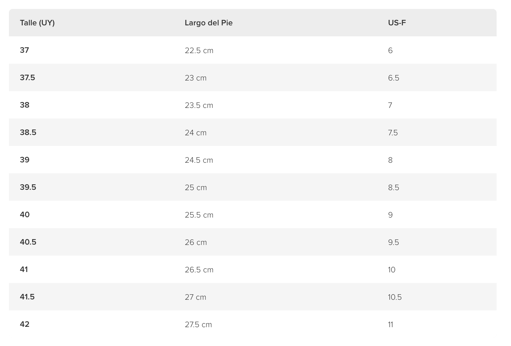Click the Talle (UY) column header
Viewport: 511px width, 346px height.
[x=37, y=23]
